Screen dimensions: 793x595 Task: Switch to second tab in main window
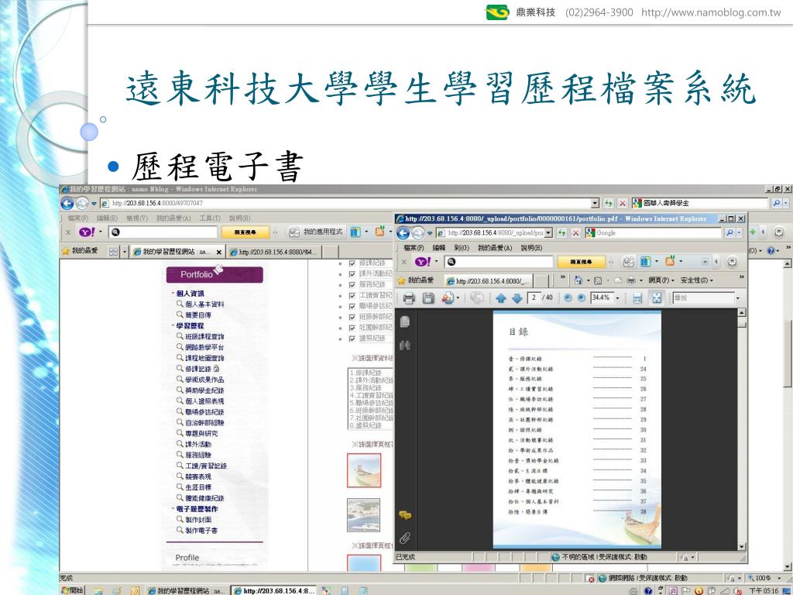coord(273,252)
